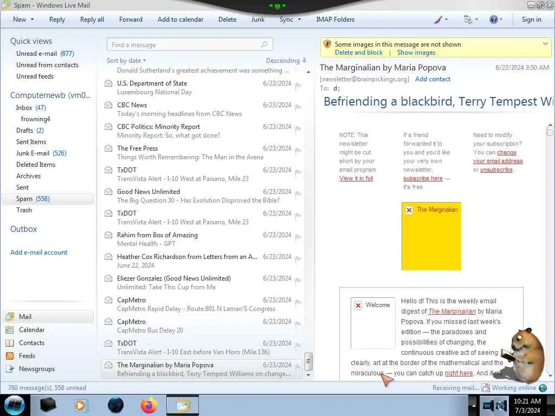Toggle flag on The Free Press message

coord(298,151)
